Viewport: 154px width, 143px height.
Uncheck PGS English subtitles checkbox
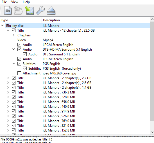[19, 64]
